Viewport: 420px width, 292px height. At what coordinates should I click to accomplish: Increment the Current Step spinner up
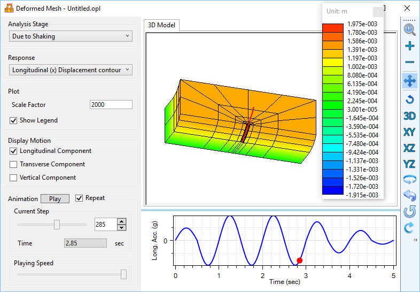(x=122, y=221)
